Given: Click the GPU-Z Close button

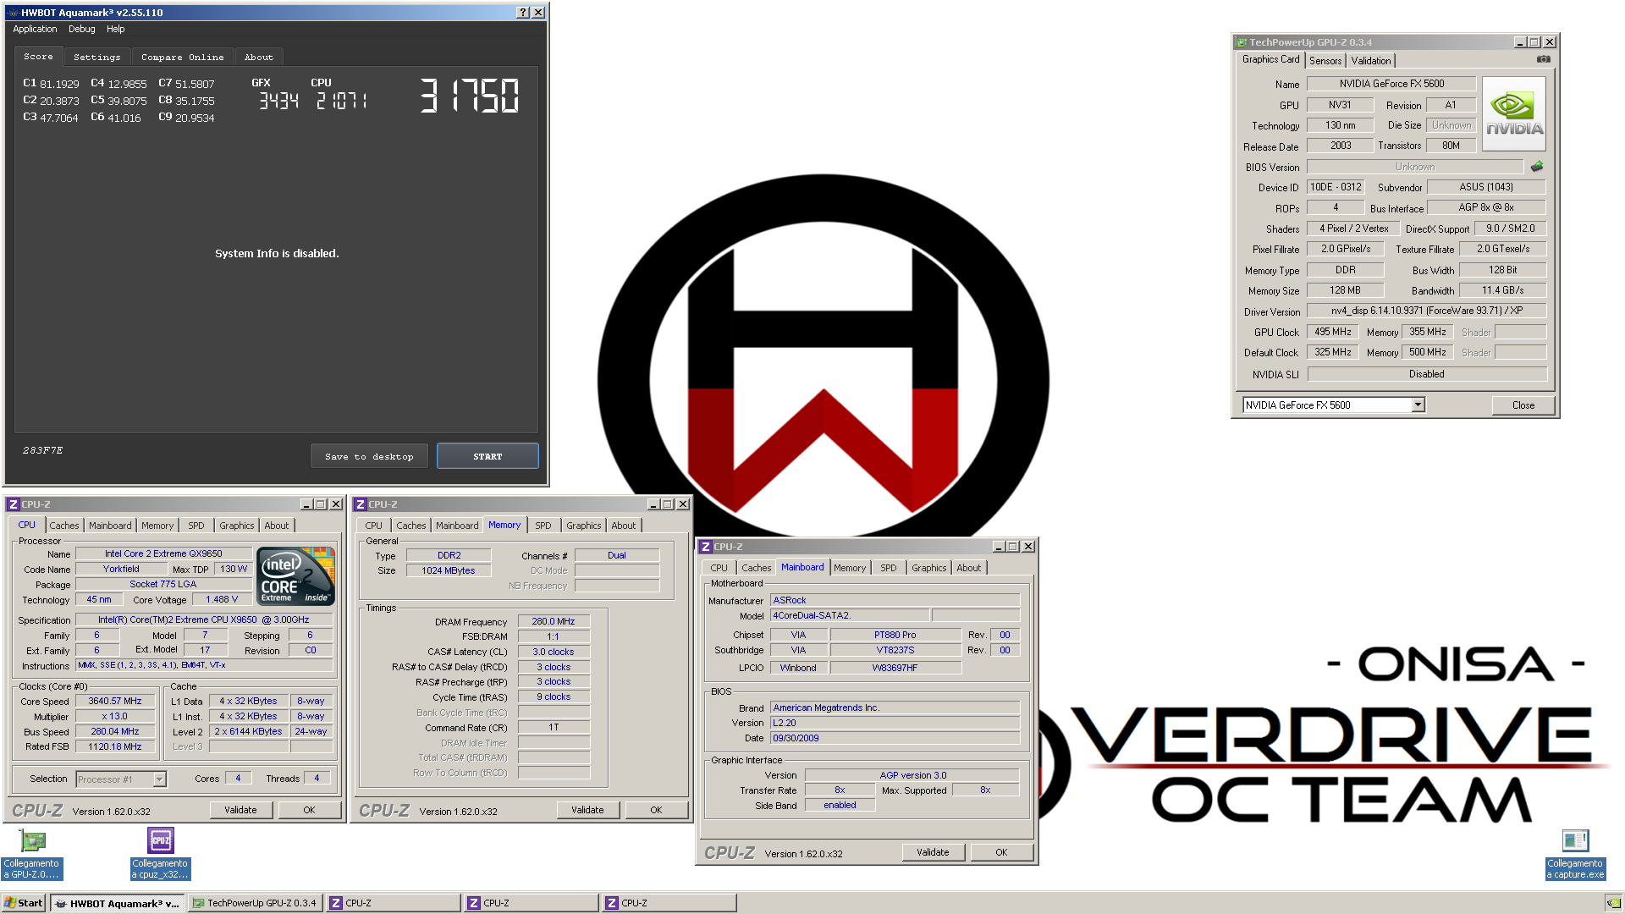Looking at the screenshot, I should click(1523, 405).
